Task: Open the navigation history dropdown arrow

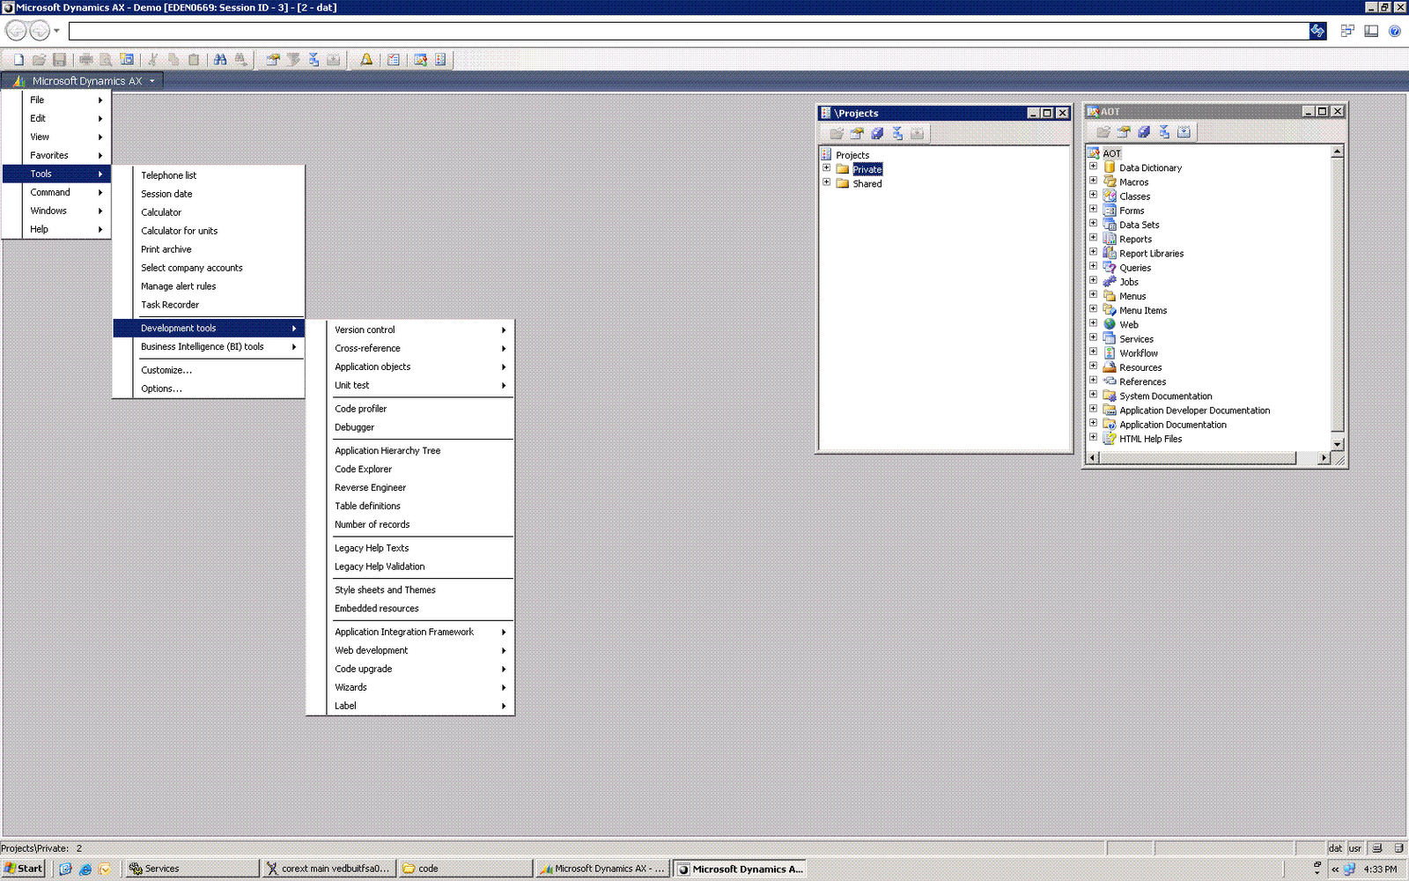Action: 57,31
